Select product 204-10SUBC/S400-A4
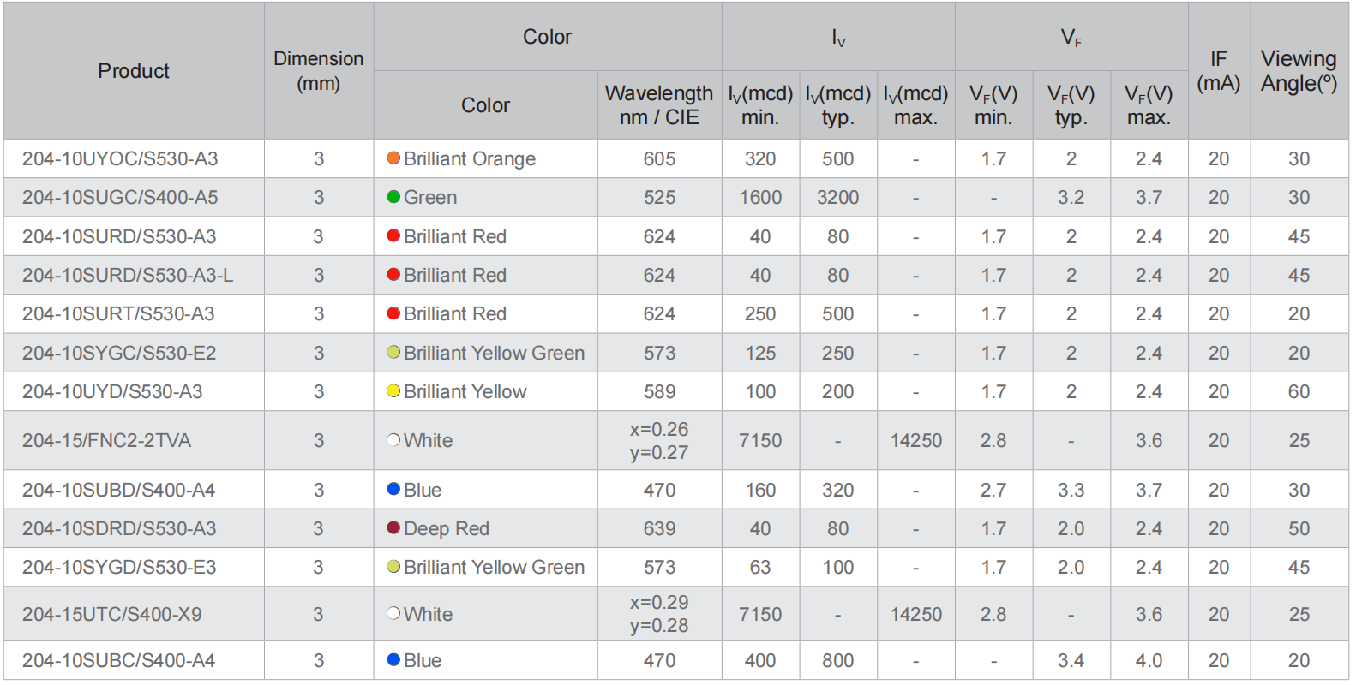 tap(118, 661)
